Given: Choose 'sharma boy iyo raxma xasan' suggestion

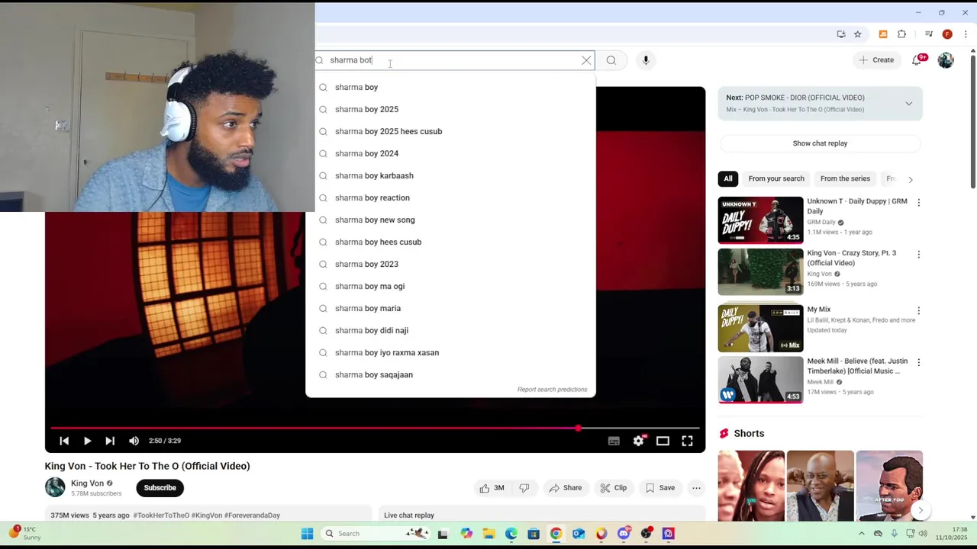Looking at the screenshot, I should click(450, 352).
